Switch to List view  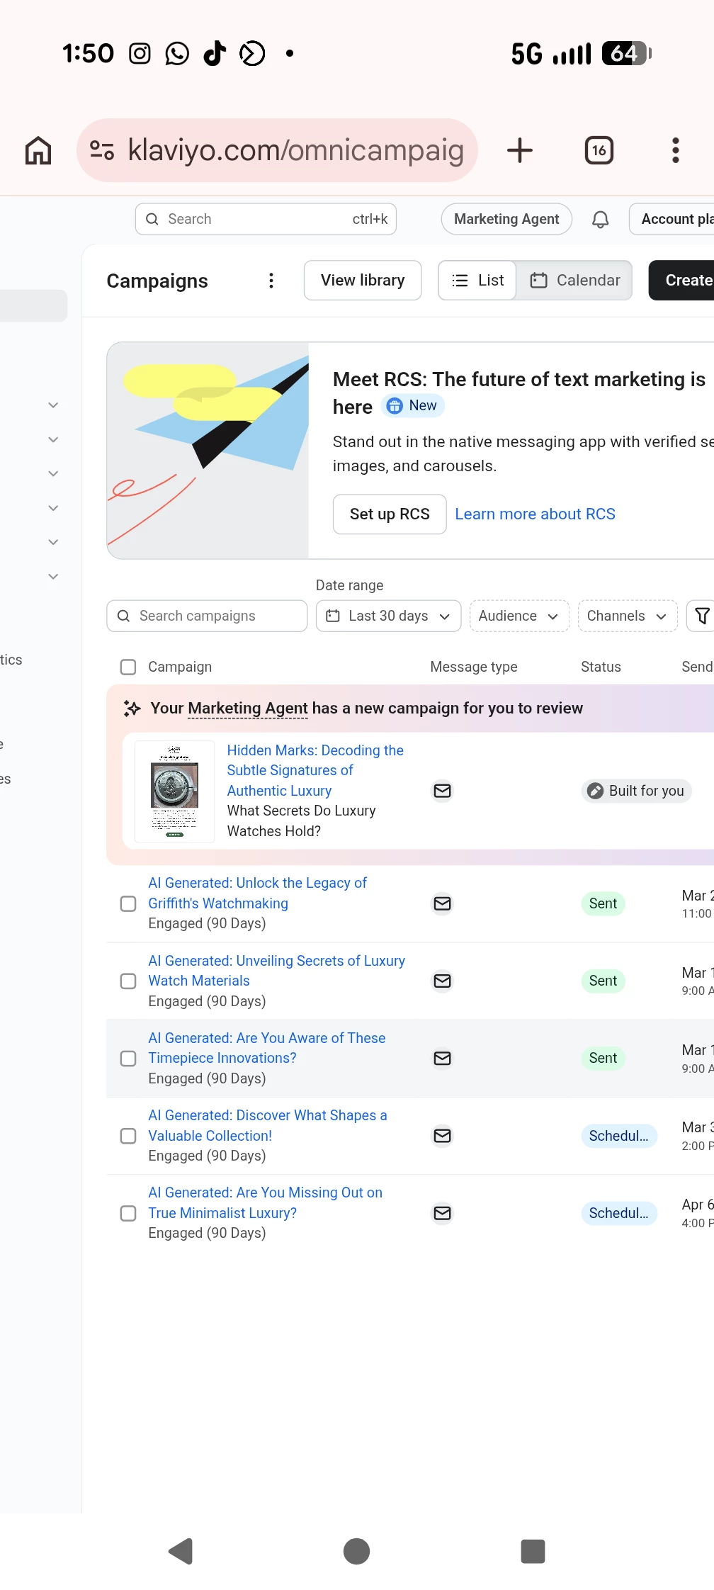pos(477,281)
